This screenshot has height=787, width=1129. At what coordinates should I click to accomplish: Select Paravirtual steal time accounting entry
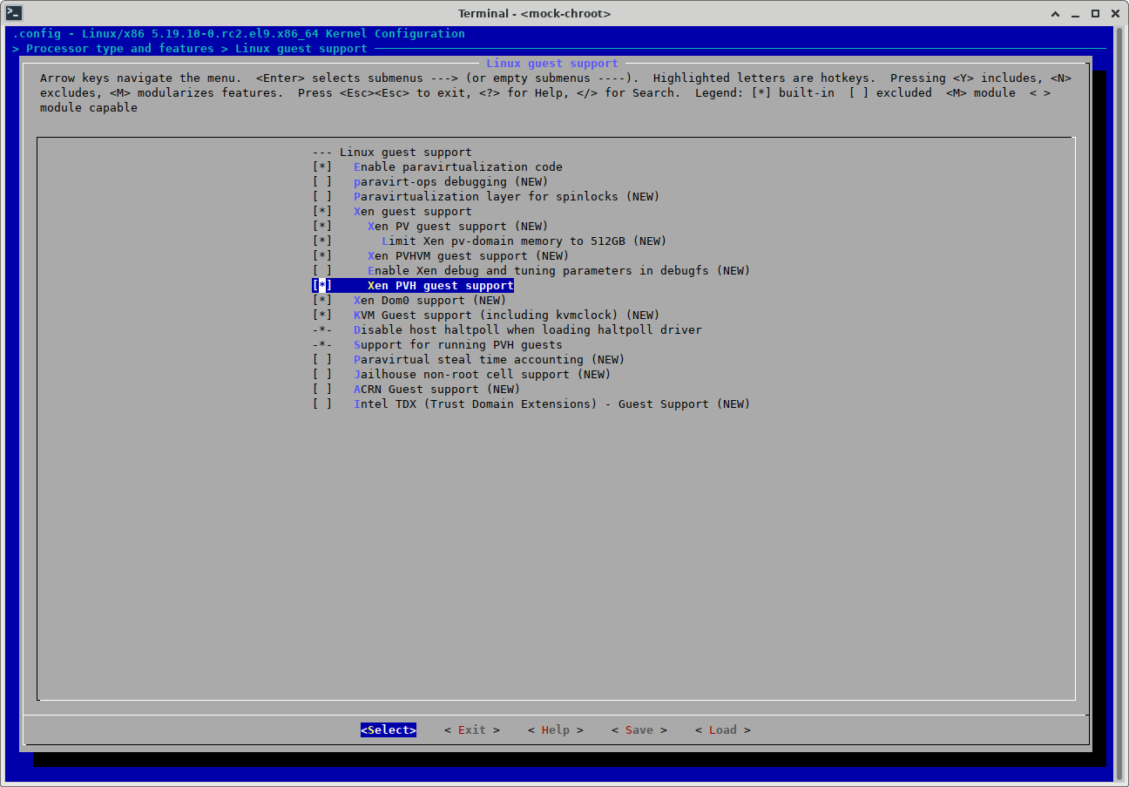[490, 359]
